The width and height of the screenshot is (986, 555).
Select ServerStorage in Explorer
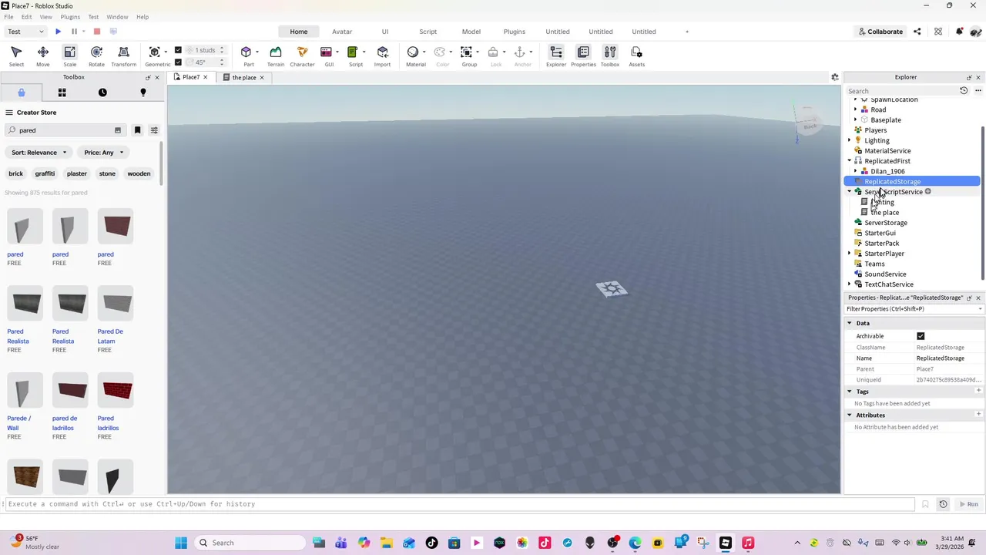[x=886, y=223]
